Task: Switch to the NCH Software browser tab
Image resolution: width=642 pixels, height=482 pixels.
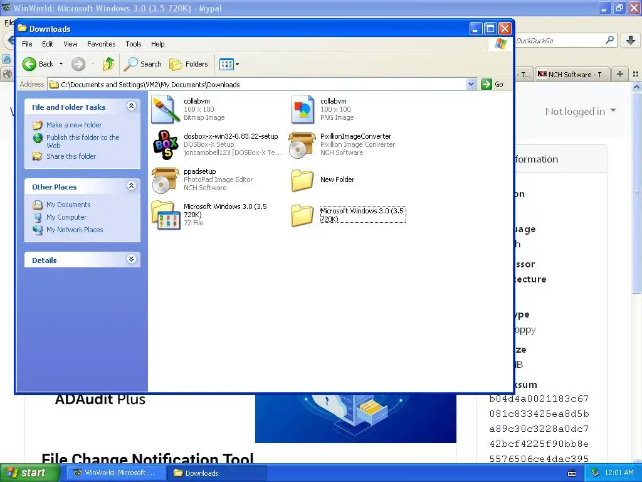Action: coord(572,74)
